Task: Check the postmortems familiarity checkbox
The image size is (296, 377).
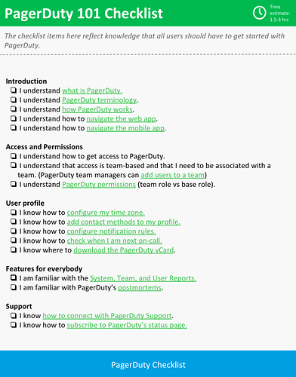Action: (x=14, y=287)
